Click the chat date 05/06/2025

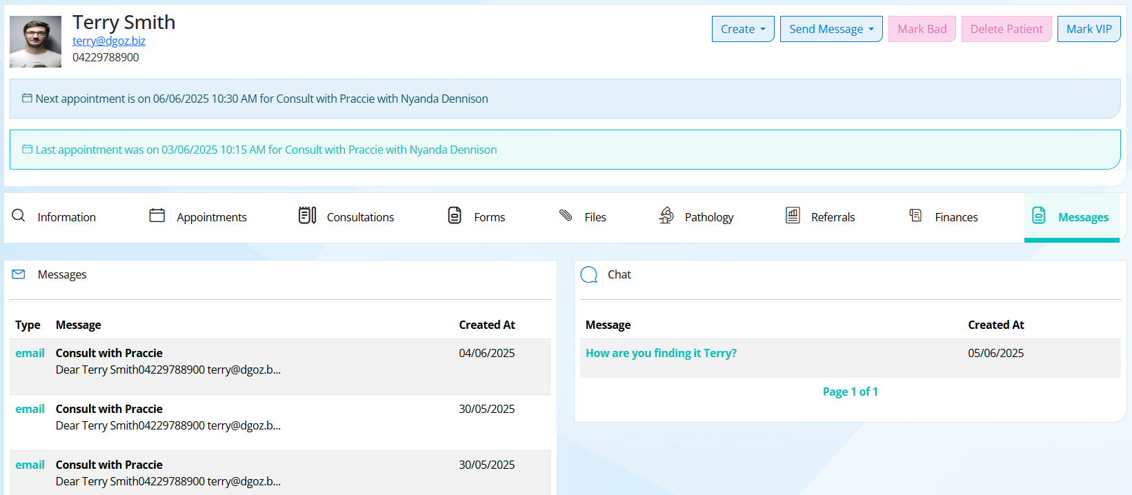click(995, 353)
